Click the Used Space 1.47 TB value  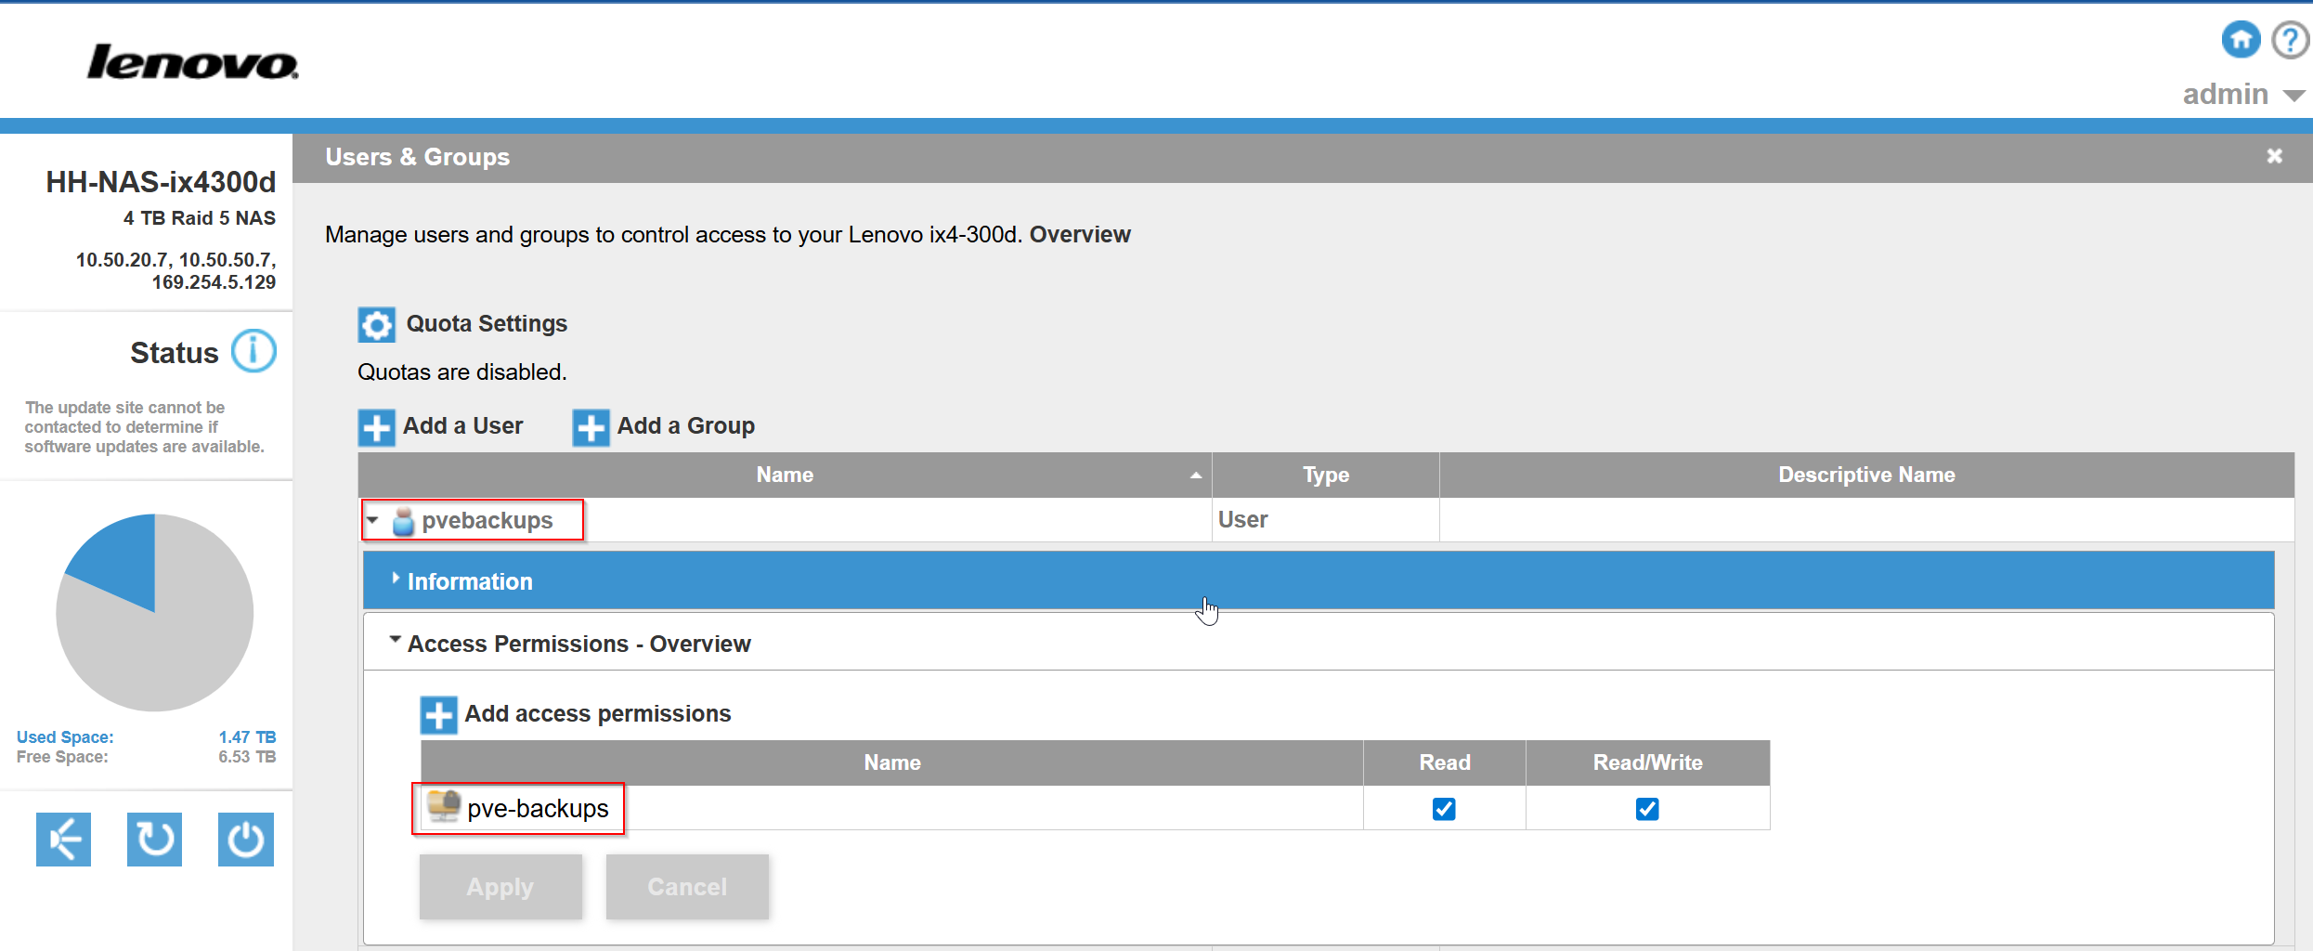pos(247,736)
